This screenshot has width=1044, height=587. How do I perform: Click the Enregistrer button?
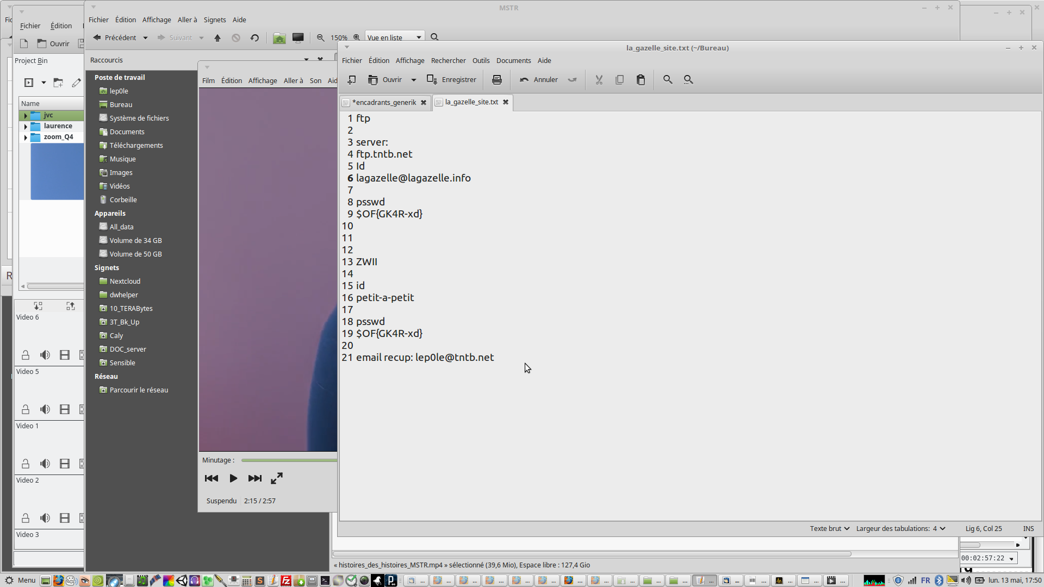(451, 80)
